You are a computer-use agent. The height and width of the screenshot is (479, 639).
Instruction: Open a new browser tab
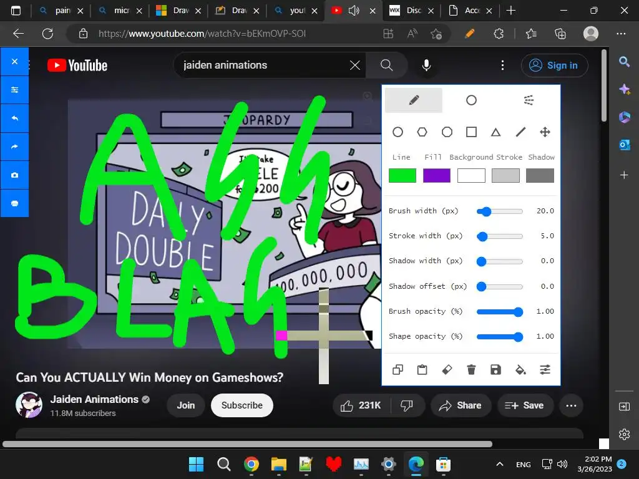tap(511, 11)
